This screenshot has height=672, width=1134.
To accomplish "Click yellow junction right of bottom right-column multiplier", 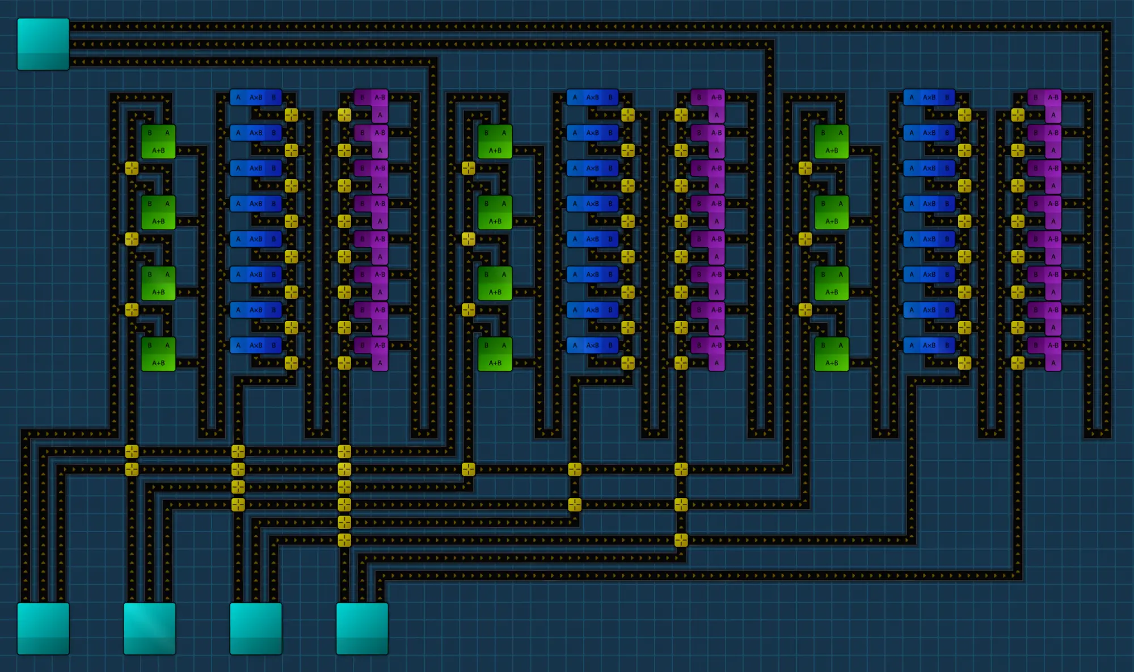I will point(964,363).
